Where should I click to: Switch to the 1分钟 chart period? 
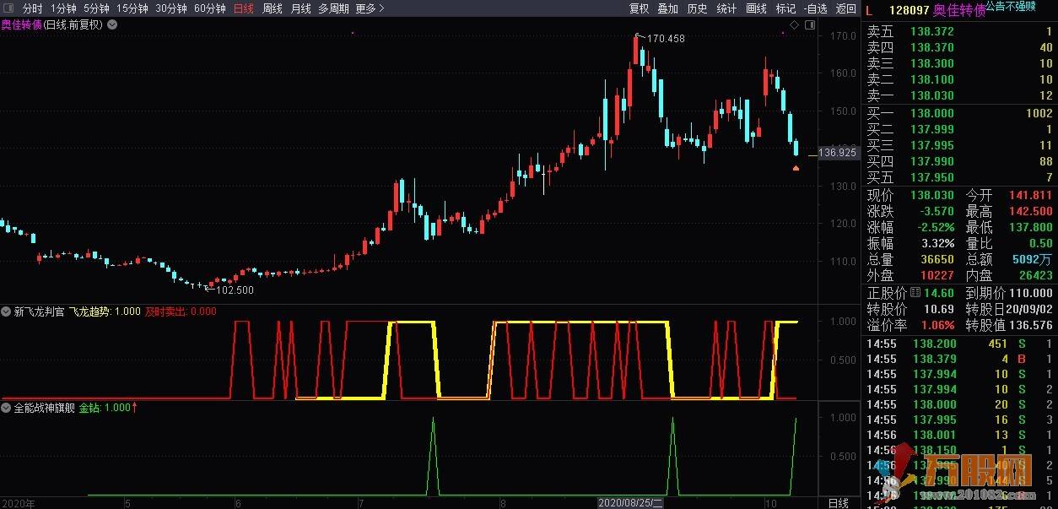pos(63,8)
